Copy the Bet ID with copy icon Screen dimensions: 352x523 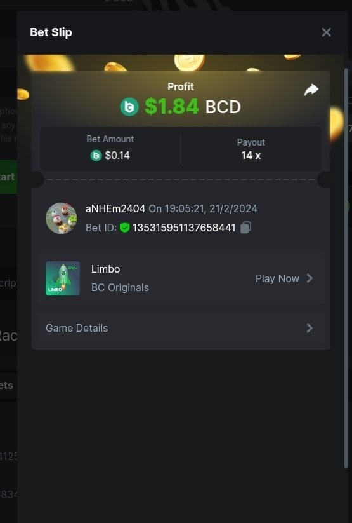pos(246,228)
